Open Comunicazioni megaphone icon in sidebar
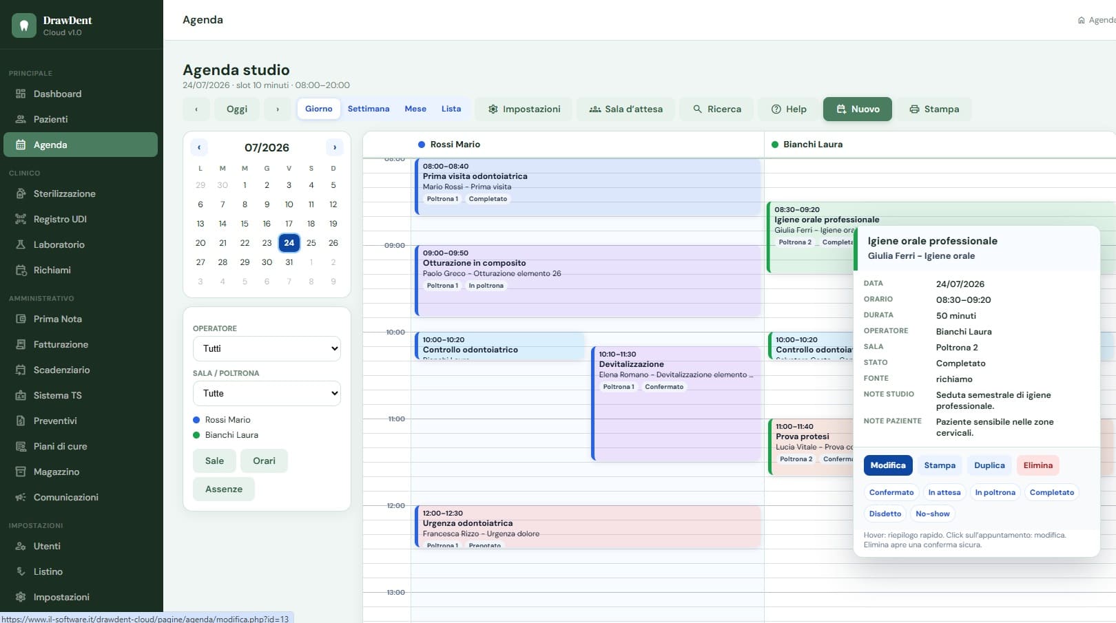 point(21,497)
